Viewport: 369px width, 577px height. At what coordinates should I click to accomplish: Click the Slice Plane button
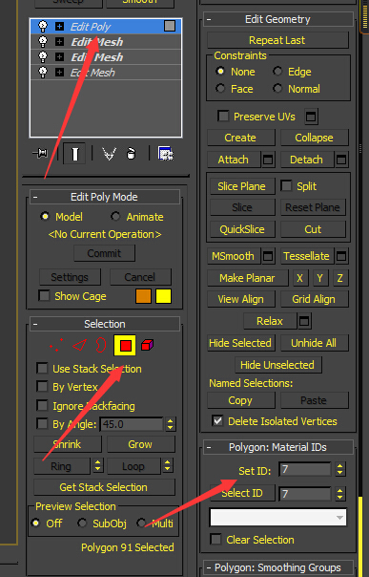coord(241,186)
